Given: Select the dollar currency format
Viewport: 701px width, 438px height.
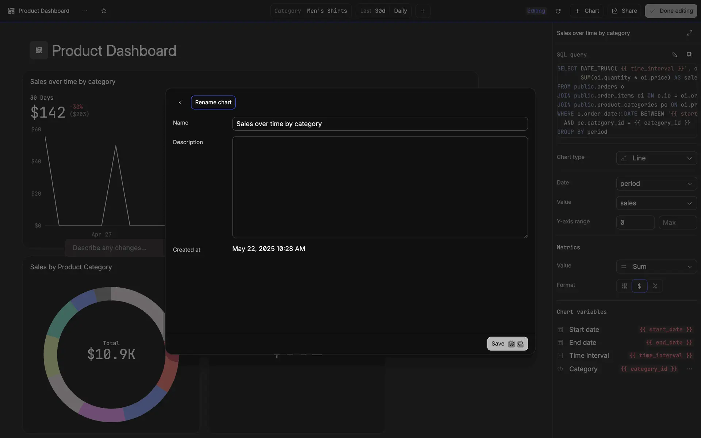Looking at the screenshot, I should pos(639,286).
